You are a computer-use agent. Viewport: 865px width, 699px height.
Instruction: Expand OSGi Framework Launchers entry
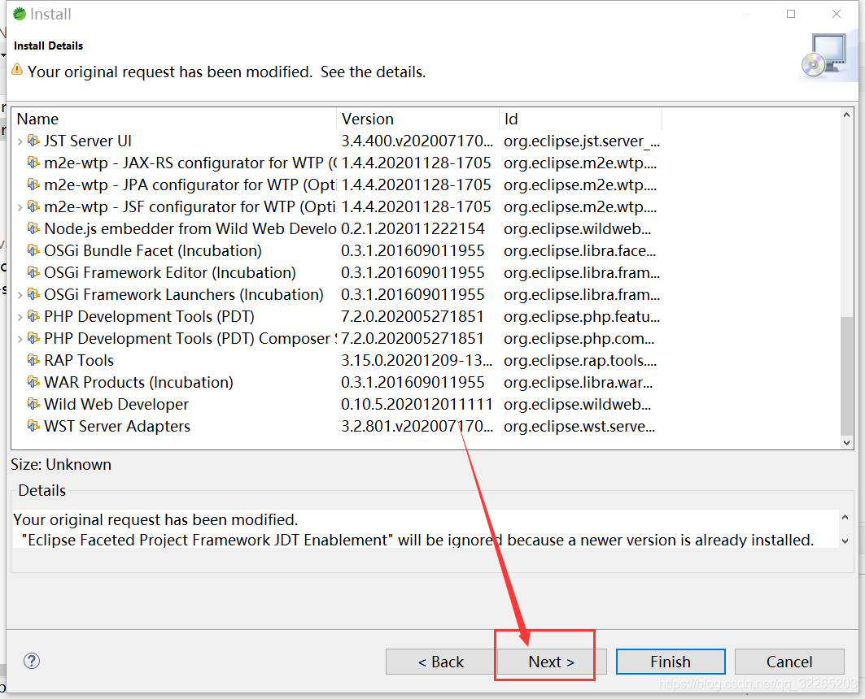pos(20,295)
